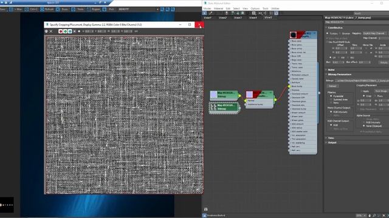Select the Texture radio button in Coordinates
Screen dimensions: 389x218
[328, 33]
